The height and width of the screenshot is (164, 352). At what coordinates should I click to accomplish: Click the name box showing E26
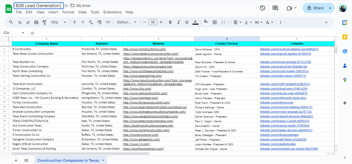pyautogui.click(x=13, y=33)
